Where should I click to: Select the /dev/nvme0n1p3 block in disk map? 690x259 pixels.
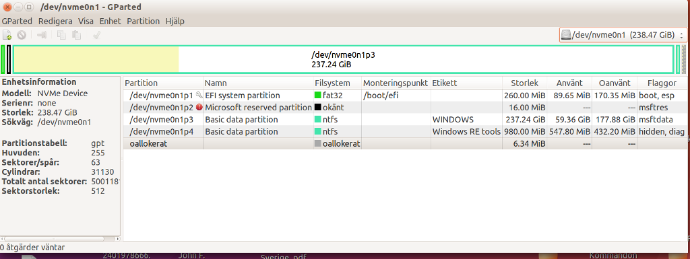tap(343, 59)
